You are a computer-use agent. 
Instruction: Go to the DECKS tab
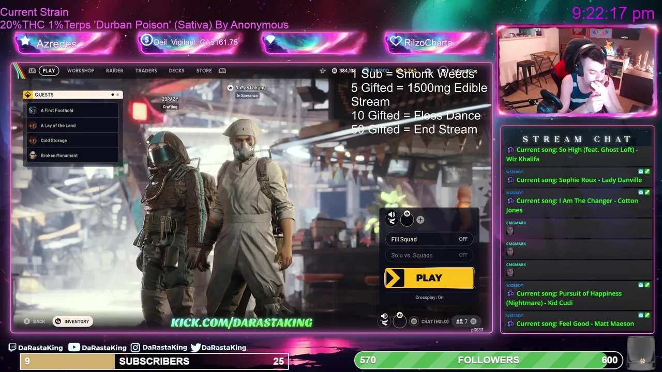point(176,71)
